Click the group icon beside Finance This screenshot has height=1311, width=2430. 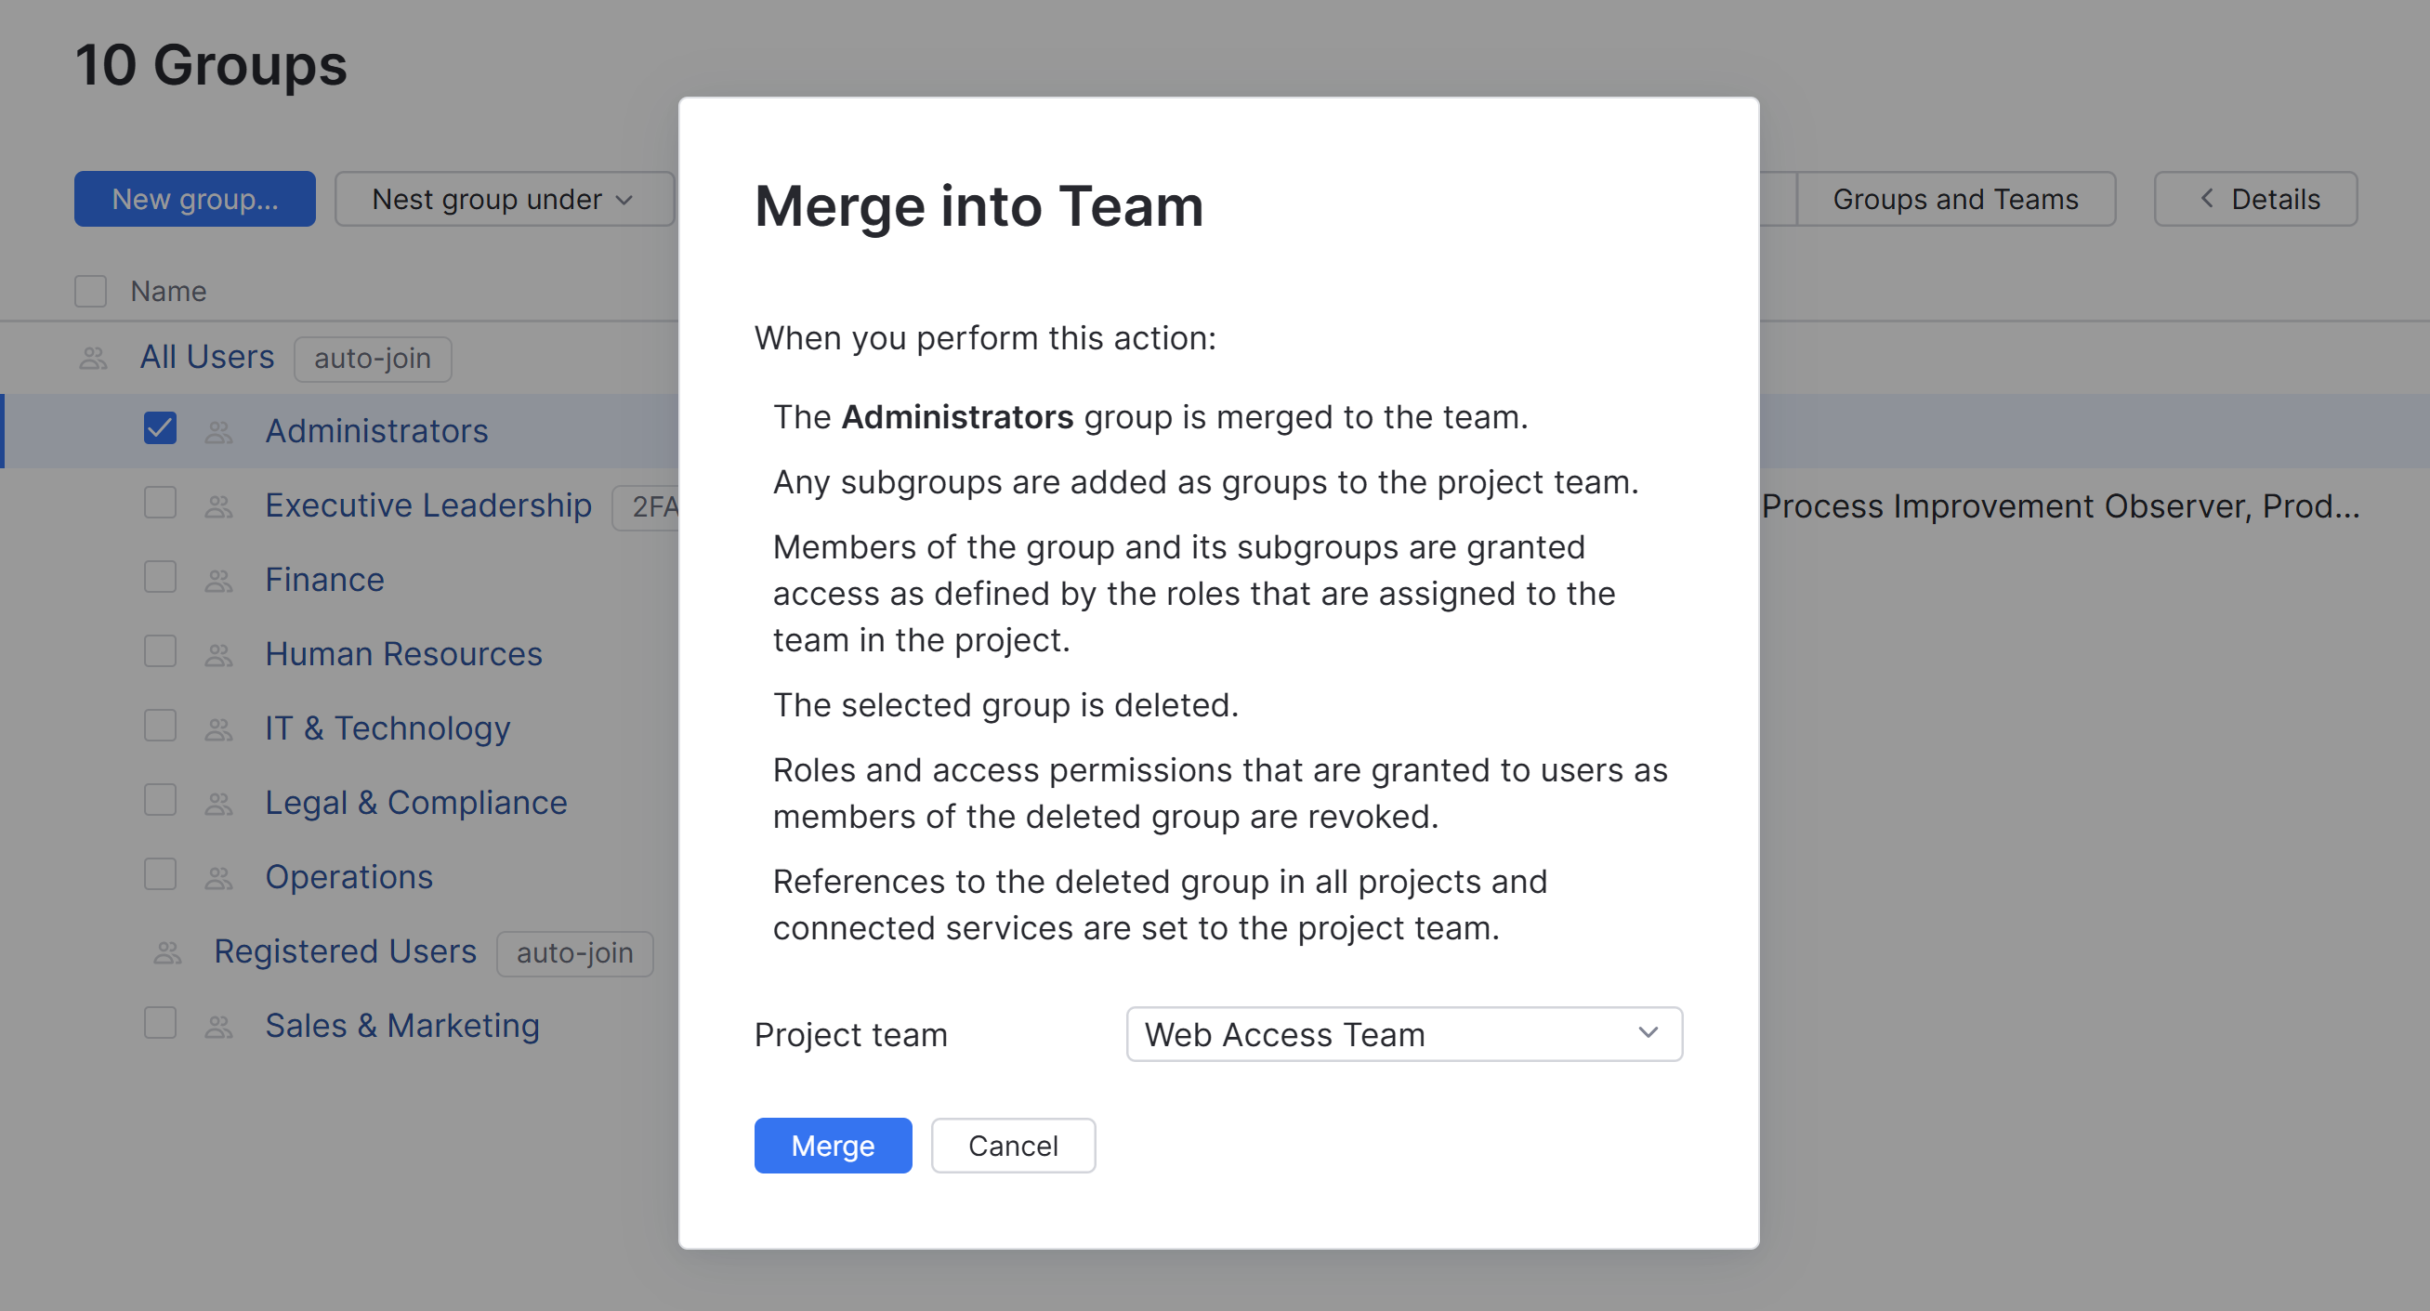(219, 581)
